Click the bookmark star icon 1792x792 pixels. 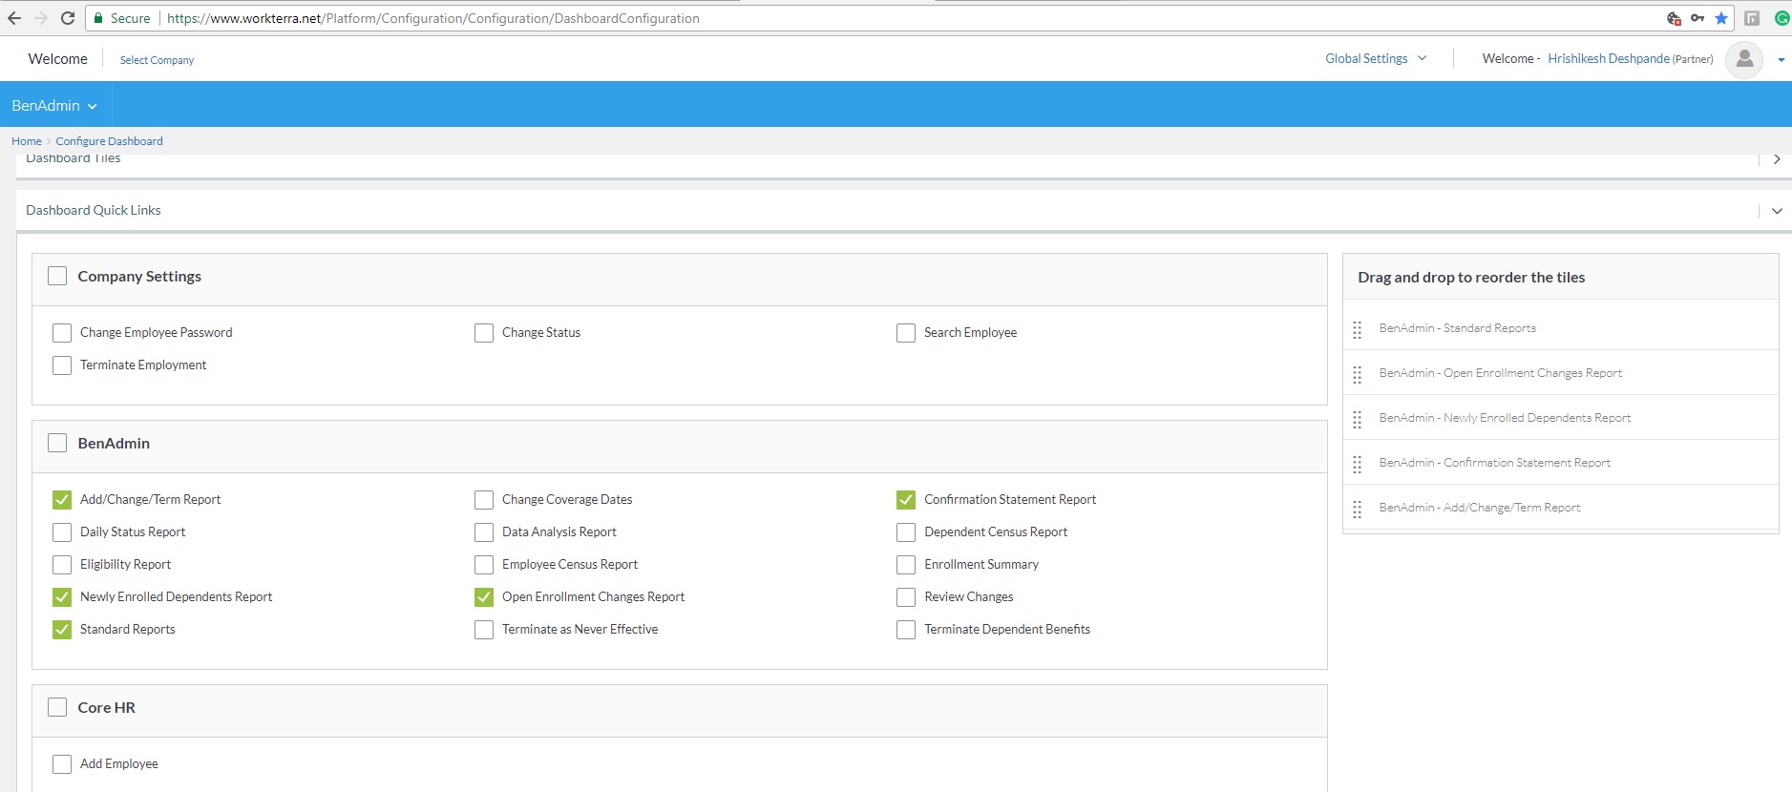(1721, 18)
